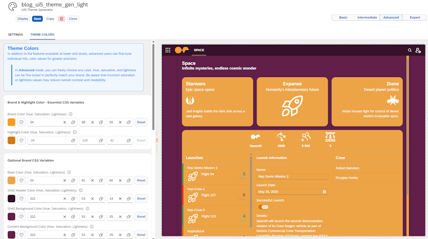428x239 pixels.
Task: Clear Brand Color saturation value 98
Action: (93, 122)
